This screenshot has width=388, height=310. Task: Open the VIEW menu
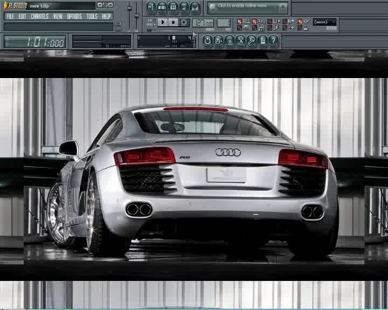[58, 16]
